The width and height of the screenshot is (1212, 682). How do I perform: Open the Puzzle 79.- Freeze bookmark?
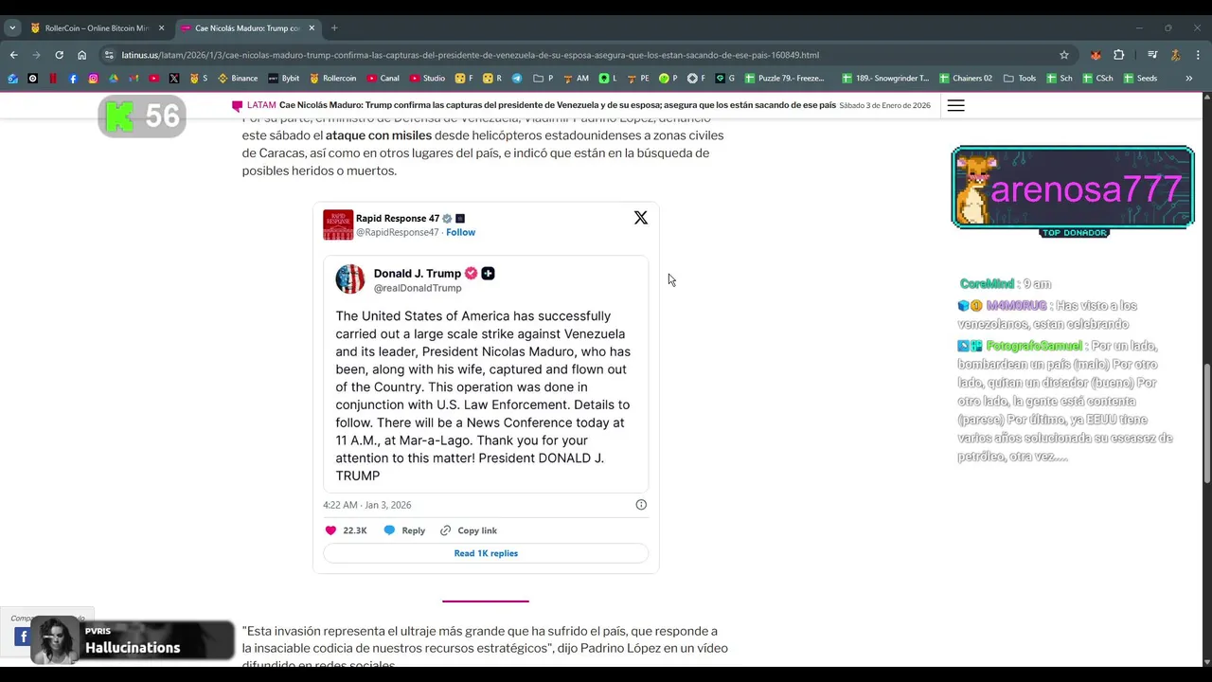click(785, 79)
